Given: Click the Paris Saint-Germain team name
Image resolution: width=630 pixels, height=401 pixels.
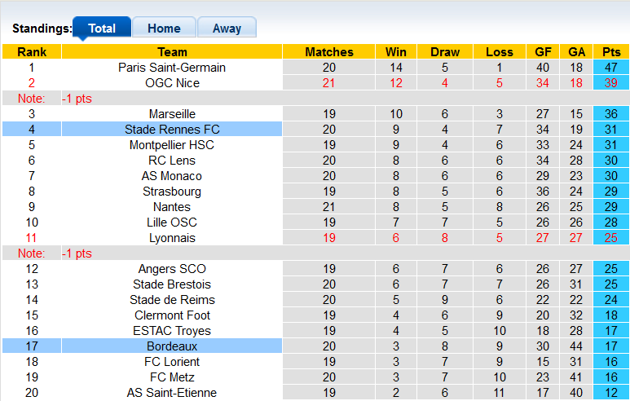Looking at the screenshot, I should tap(172, 68).
